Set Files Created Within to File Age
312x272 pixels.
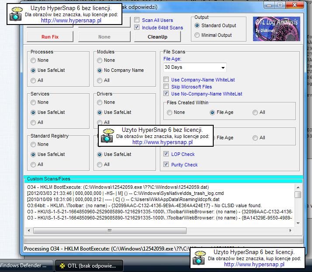coord(212,113)
